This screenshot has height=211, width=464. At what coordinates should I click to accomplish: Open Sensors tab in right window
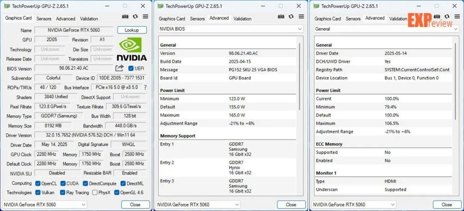[353, 18]
